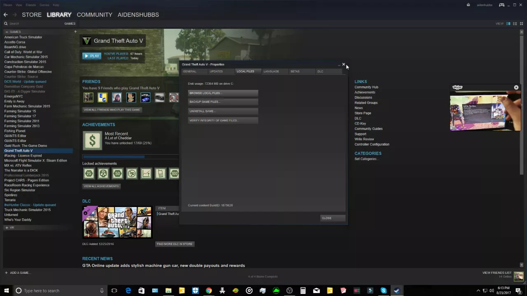Click Uninstall Game button
527x296 pixels.
pyautogui.click(x=223, y=111)
